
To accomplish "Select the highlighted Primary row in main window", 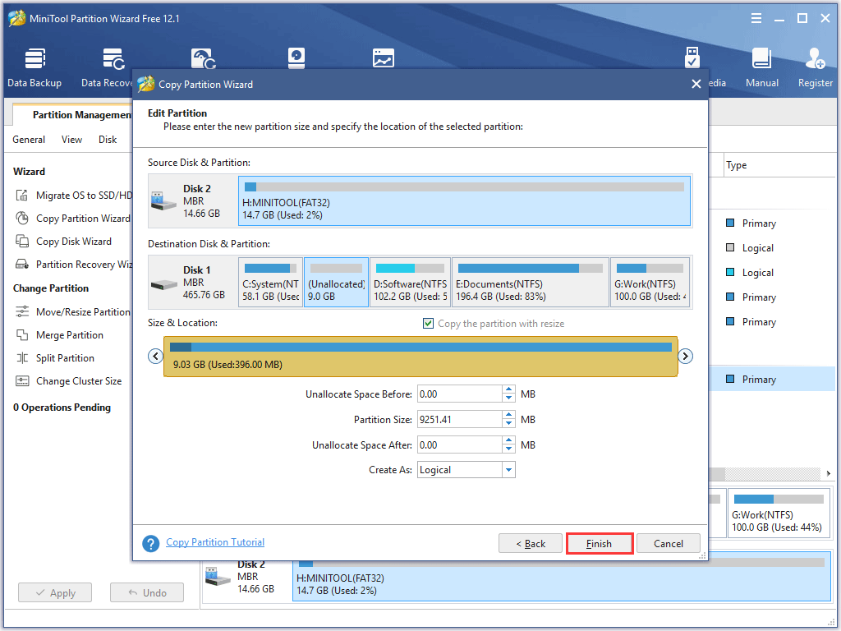I will coord(772,380).
